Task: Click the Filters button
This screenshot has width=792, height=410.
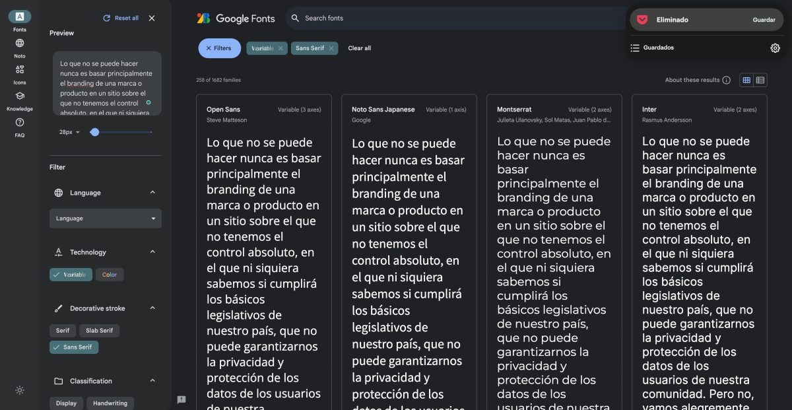Action: pos(219,48)
